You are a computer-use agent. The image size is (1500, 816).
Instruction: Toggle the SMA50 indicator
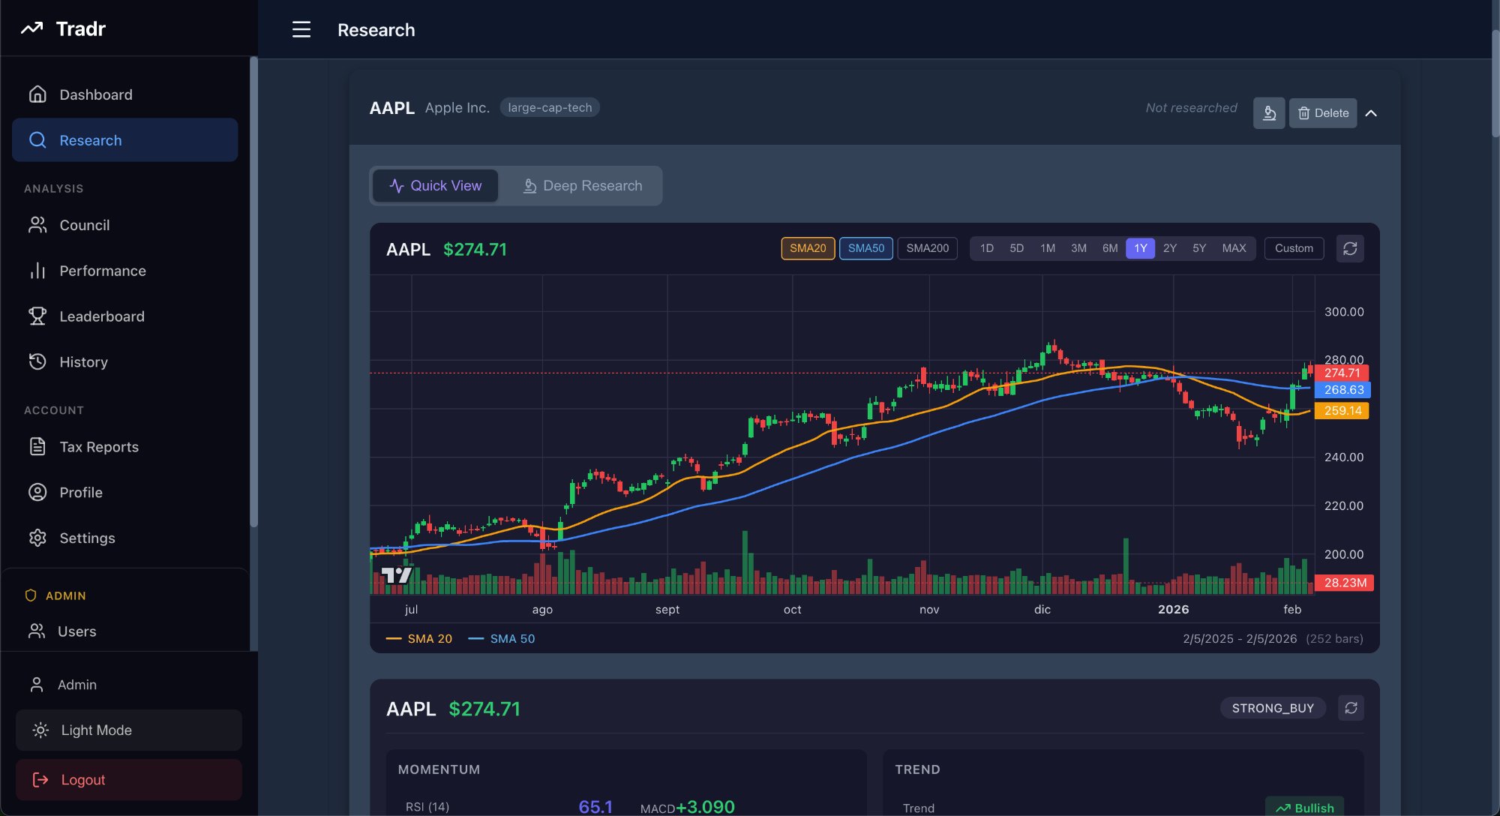[865, 248]
